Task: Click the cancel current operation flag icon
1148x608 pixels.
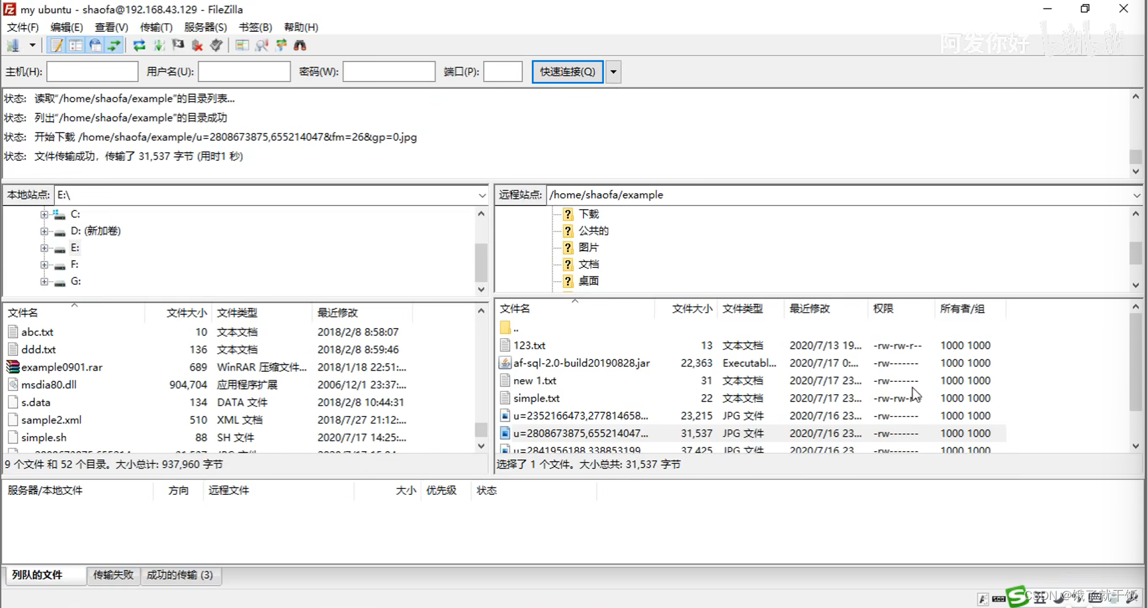Action: pos(178,45)
